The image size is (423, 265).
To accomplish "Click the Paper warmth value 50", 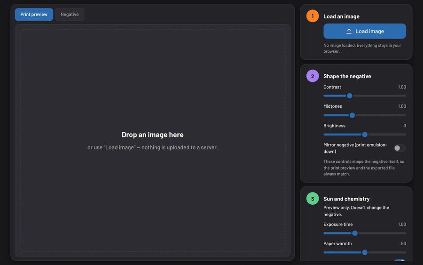I will click(403, 243).
